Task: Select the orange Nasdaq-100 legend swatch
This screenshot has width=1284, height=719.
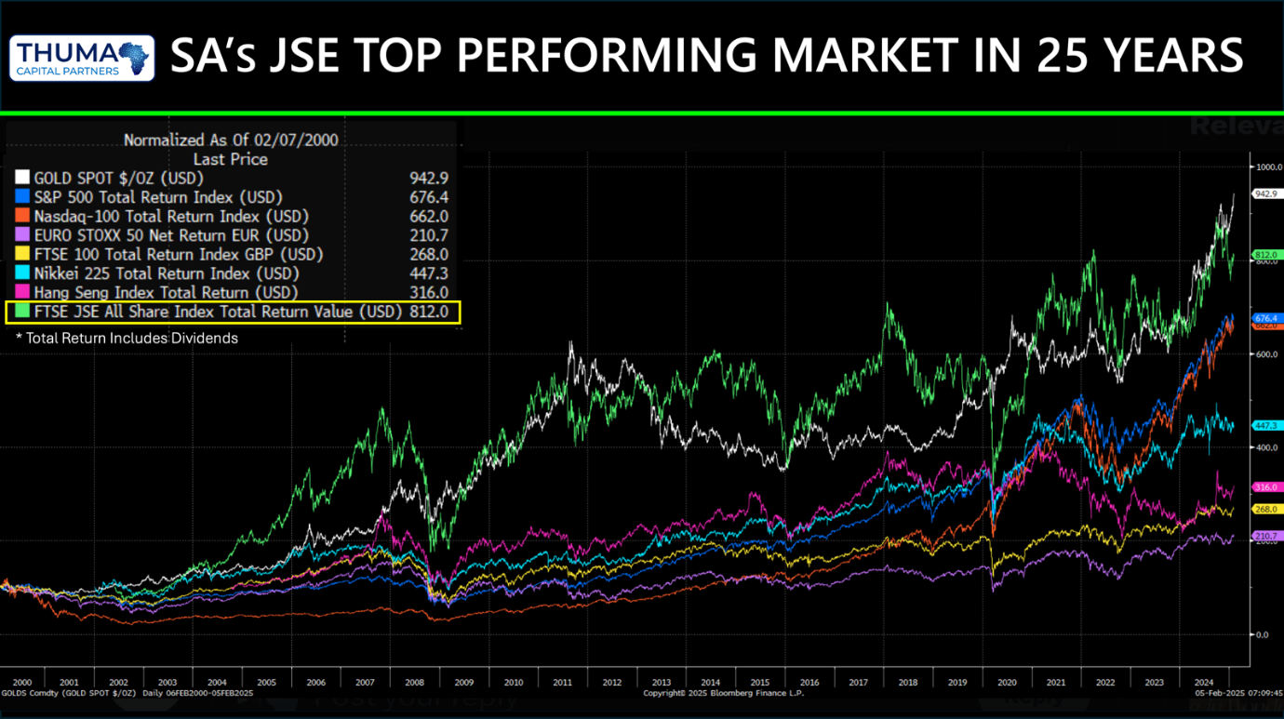Action: pyautogui.click(x=22, y=216)
